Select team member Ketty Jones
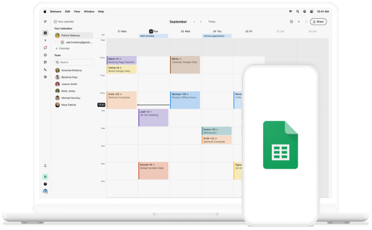The height and width of the screenshot is (230, 372). click(x=66, y=91)
